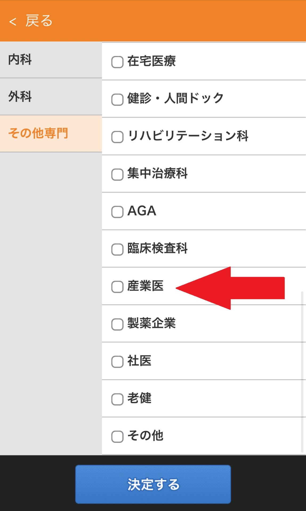Screen dimensions: 306x511
Task: Switch to the 内科 category tab
Action: pos(20,60)
